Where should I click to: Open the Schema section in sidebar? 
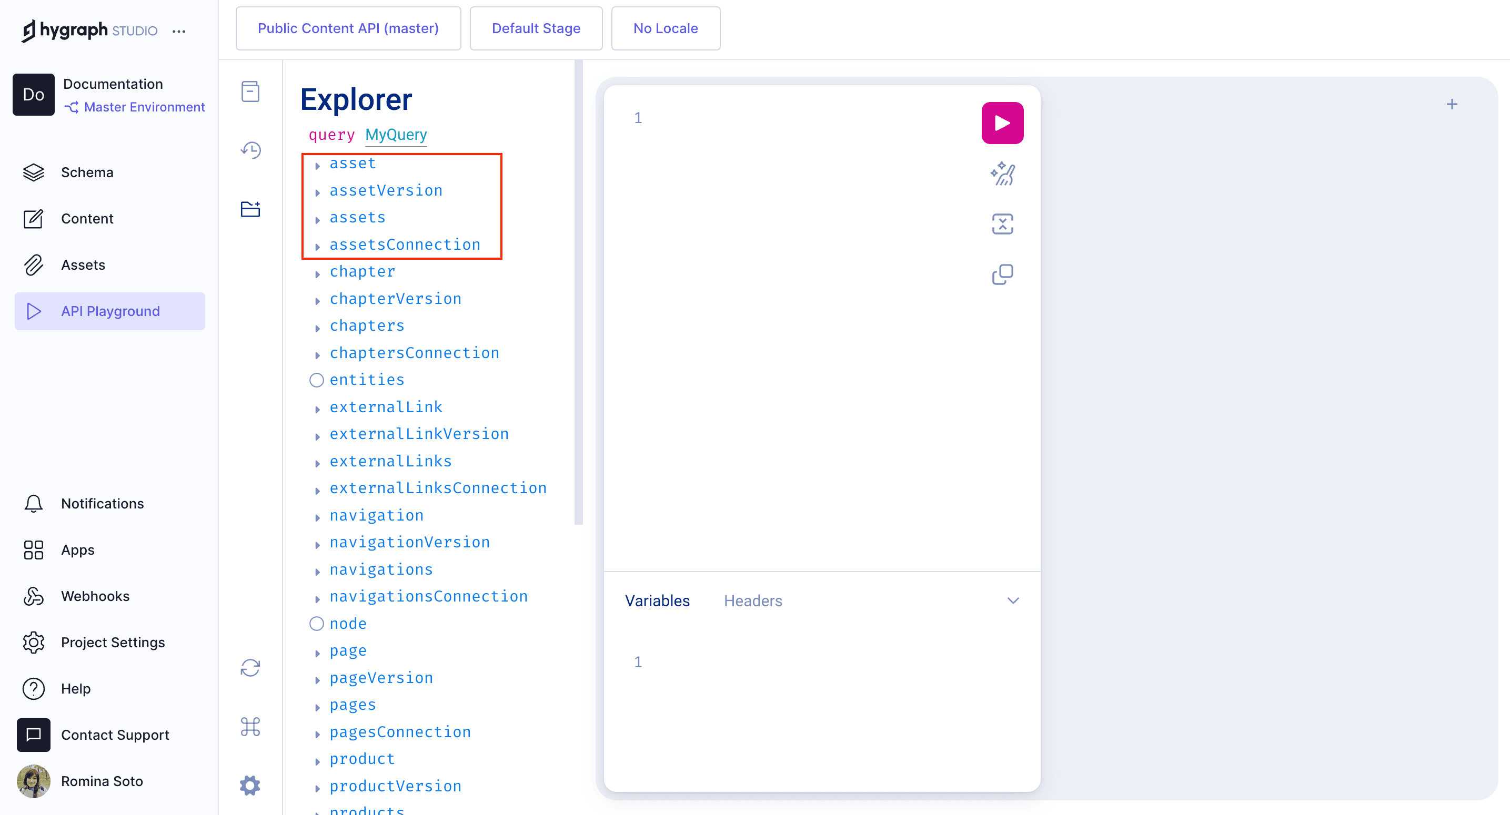(87, 172)
